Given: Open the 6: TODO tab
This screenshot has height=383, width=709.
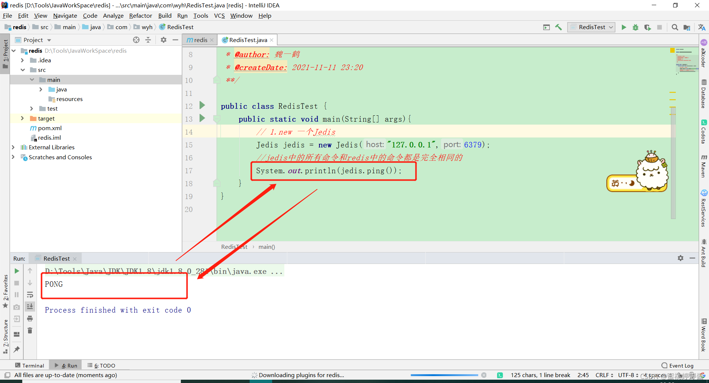Looking at the screenshot, I should tap(101, 365).
